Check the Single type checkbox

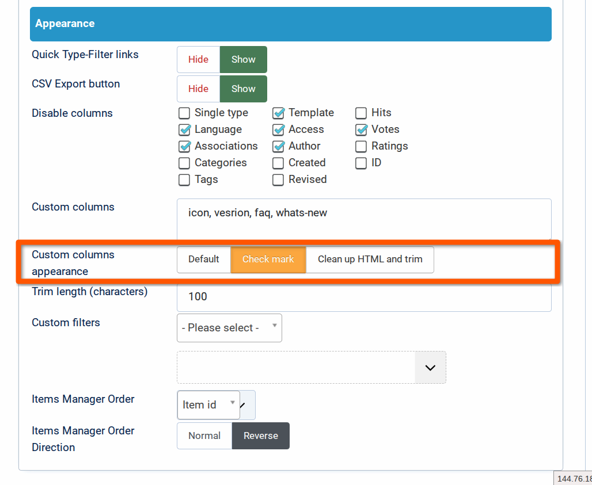pos(184,113)
